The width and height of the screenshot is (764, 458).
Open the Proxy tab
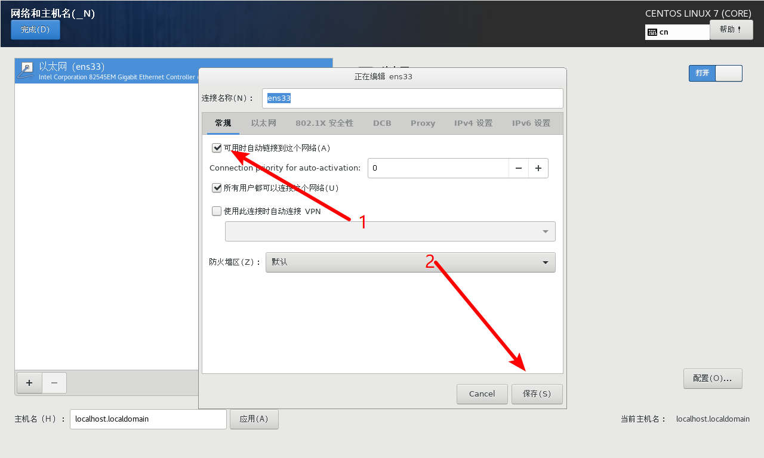tap(423, 123)
